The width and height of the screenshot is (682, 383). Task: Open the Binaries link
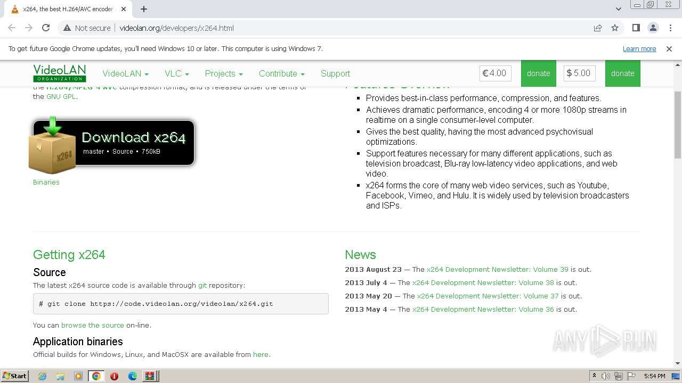click(x=46, y=182)
